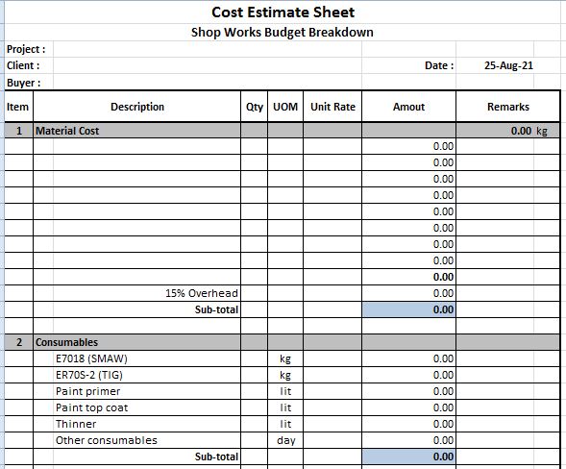Select the 15% Overhead cell

pos(137,293)
